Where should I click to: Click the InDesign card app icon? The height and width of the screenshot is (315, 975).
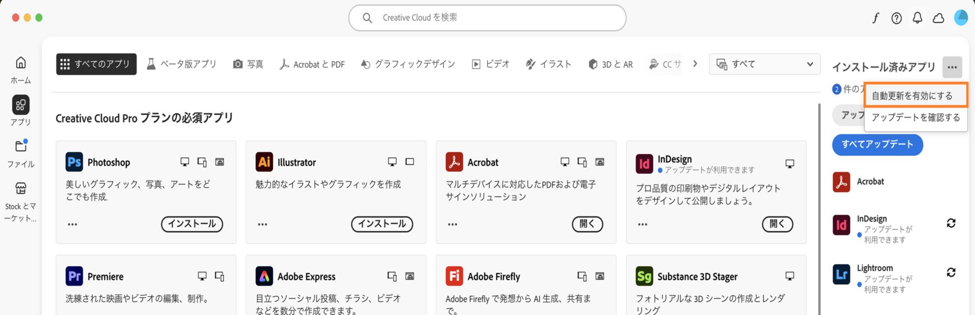(644, 164)
